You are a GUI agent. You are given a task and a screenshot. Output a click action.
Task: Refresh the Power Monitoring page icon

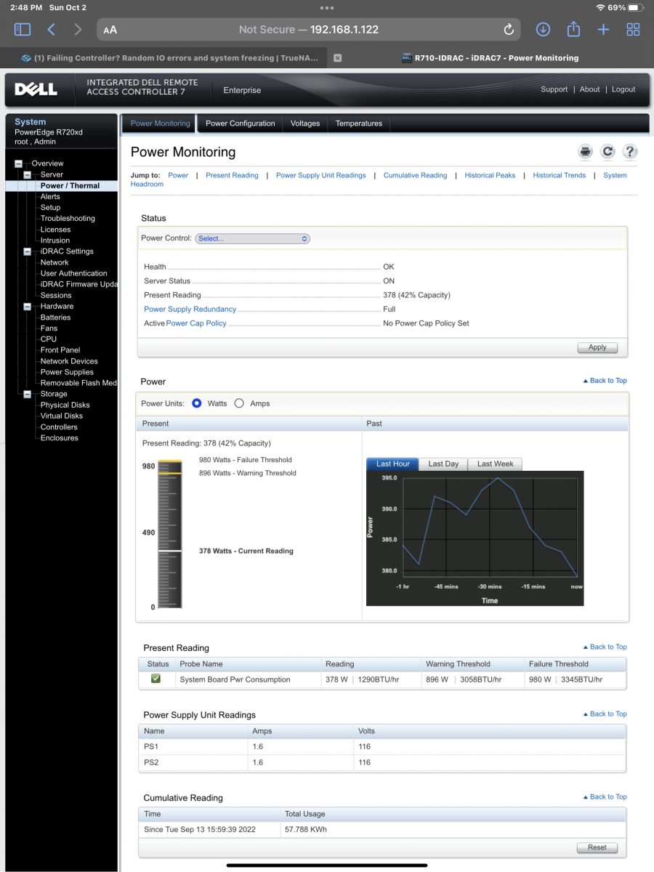click(607, 151)
